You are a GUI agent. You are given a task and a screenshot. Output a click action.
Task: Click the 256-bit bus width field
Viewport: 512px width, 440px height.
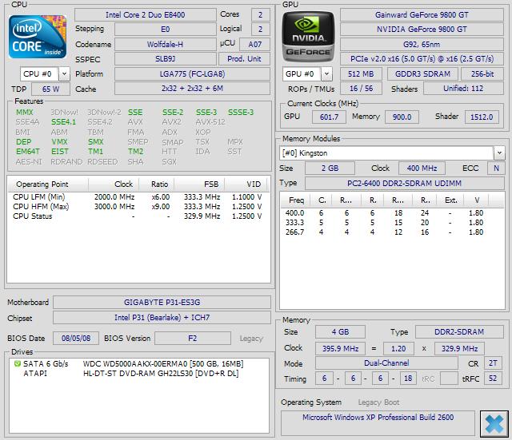coord(482,74)
